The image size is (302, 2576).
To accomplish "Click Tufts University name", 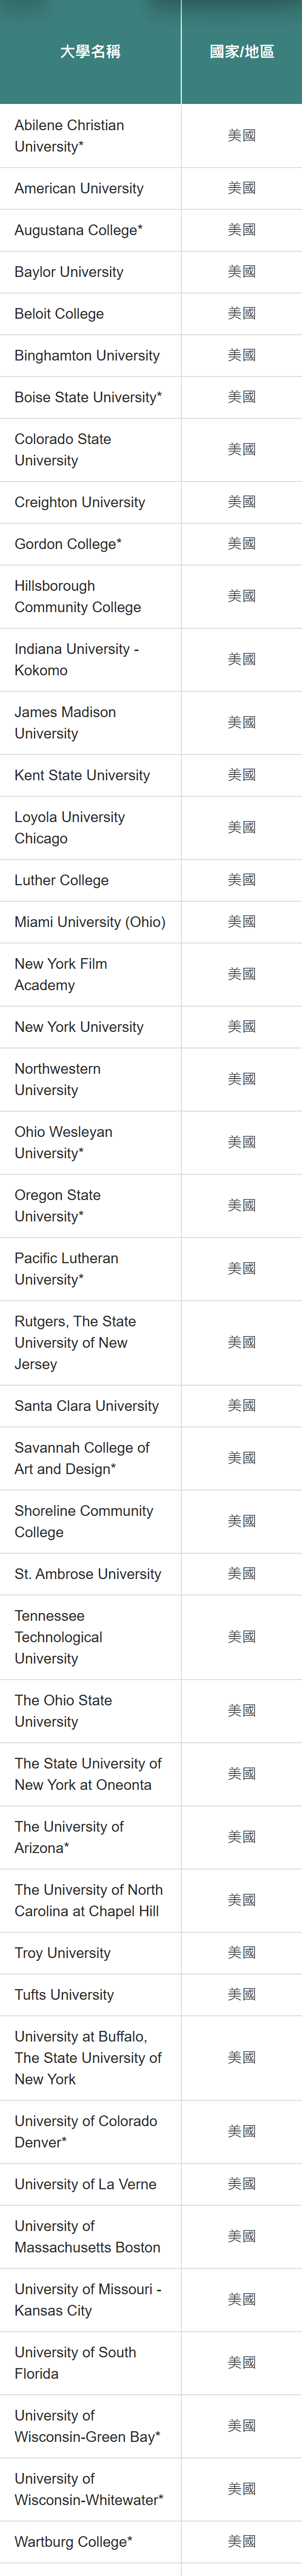I will [x=64, y=1994].
